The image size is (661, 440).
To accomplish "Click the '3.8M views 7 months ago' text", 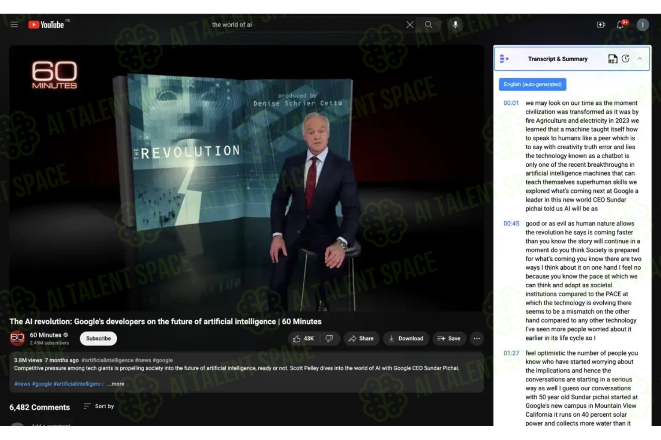I will click(x=46, y=360).
